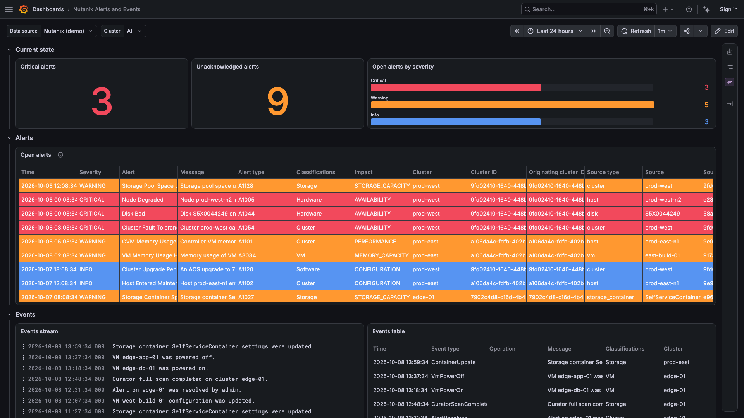Sort alerts by Severity column header

(x=90, y=172)
